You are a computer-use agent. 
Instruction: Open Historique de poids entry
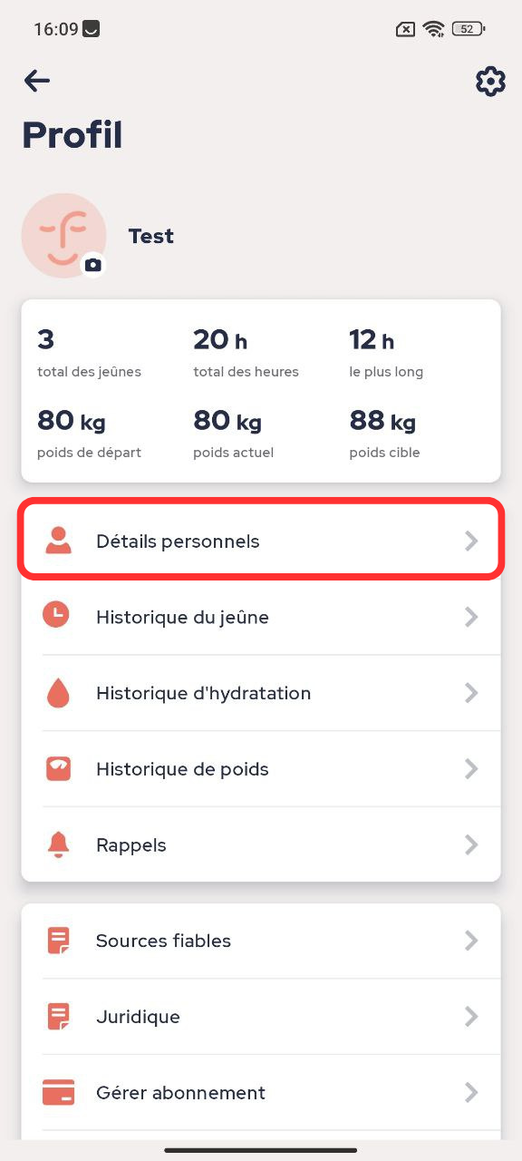(261, 769)
